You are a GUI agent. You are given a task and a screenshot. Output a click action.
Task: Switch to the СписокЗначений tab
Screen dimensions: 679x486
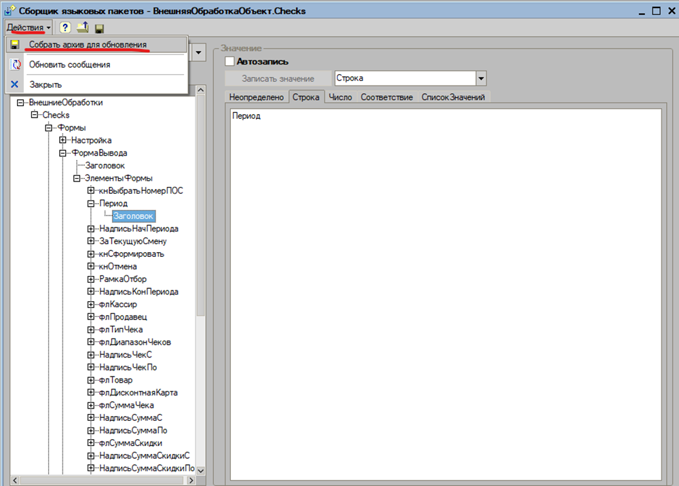(x=454, y=97)
